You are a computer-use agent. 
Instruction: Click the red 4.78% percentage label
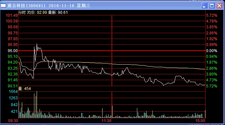[x=212, y=21]
